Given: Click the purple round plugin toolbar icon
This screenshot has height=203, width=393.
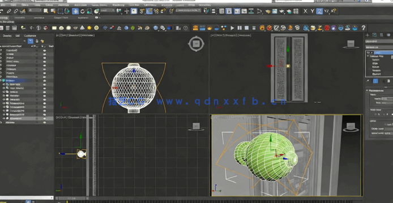Looking at the screenshot, I should (x=334, y=28).
